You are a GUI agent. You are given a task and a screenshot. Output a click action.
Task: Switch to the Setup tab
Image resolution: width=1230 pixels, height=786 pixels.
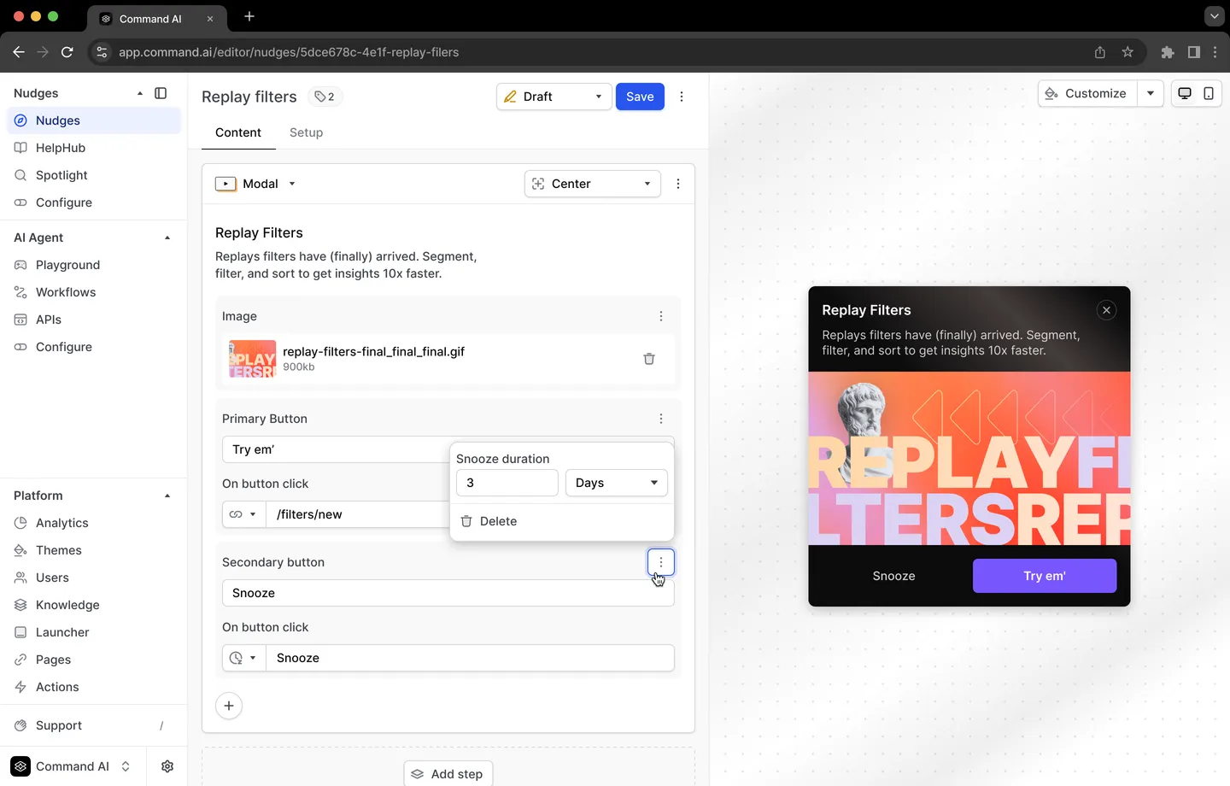pyautogui.click(x=306, y=132)
